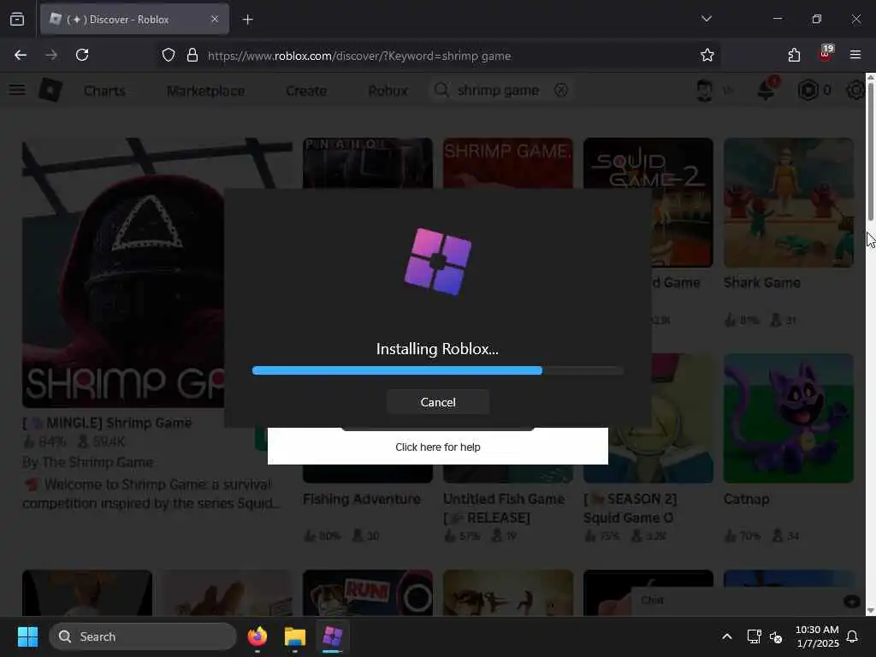Viewport: 876px width, 657px height.
Task: Open the Roblox Chat panel
Action: pyautogui.click(x=748, y=601)
